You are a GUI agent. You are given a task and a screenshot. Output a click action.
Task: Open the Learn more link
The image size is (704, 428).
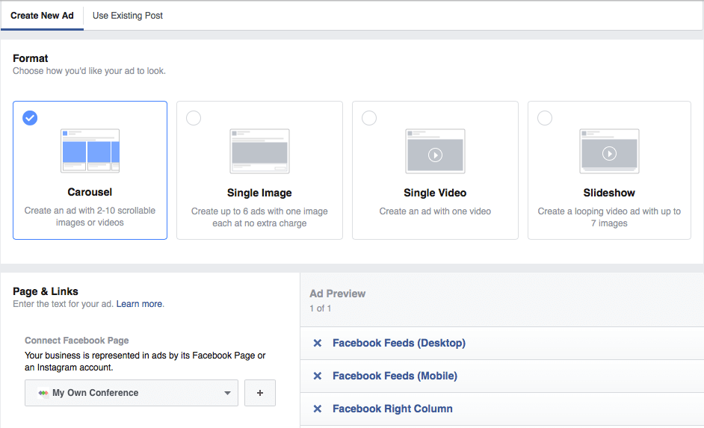click(x=139, y=304)
